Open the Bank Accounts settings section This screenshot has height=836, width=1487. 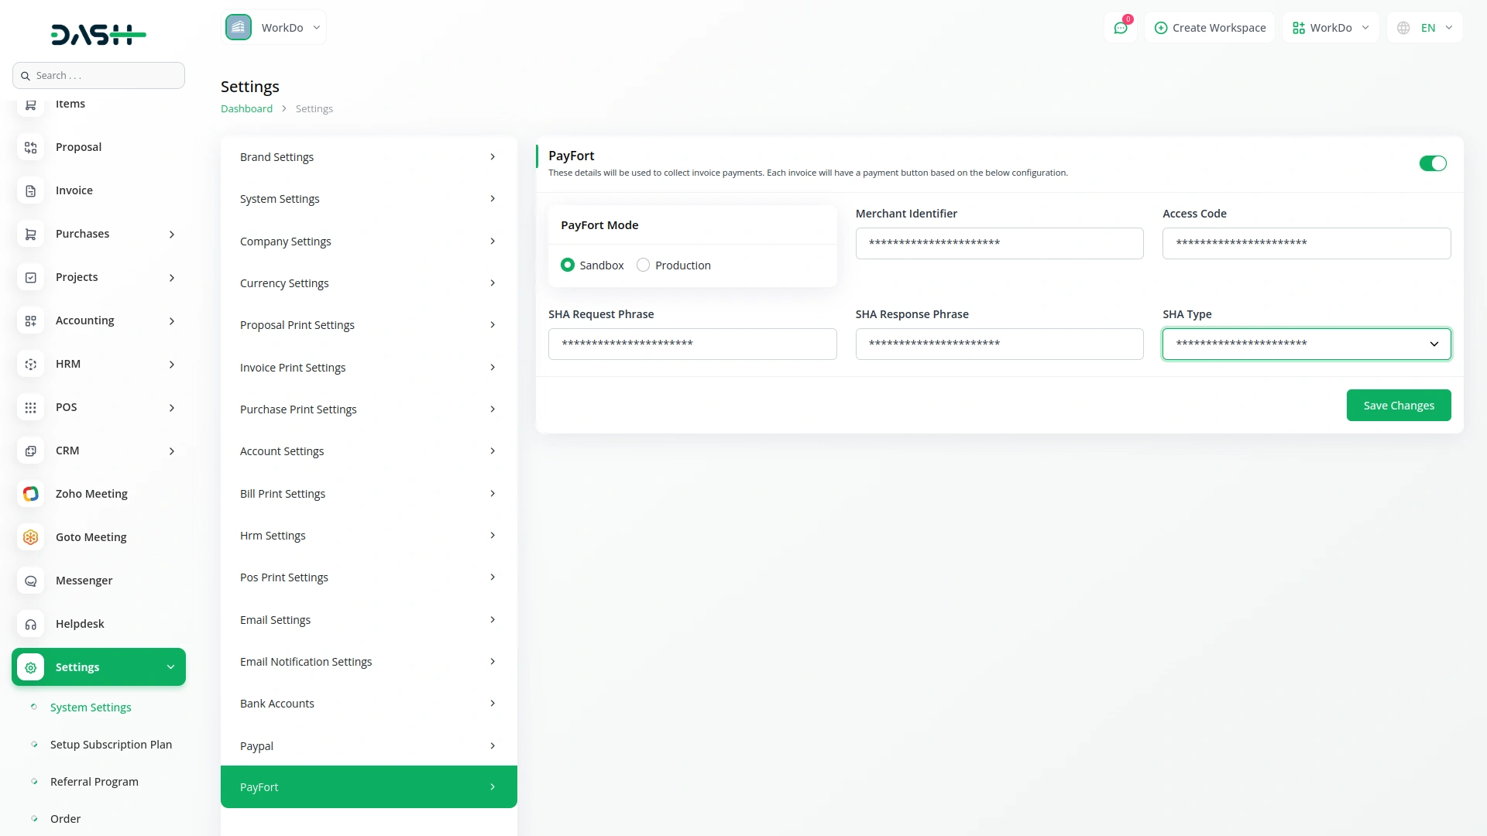(x=368, y=703)
